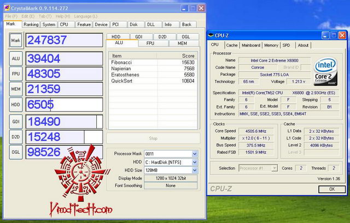Screen dimensions: 350x223
Task: Run the MEM benchmark button
Action: [x=16, y=89]
